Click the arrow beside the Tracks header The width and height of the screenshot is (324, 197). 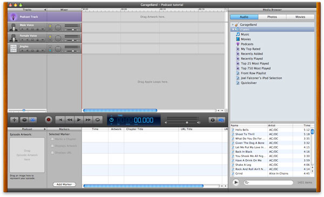point(45,10)
